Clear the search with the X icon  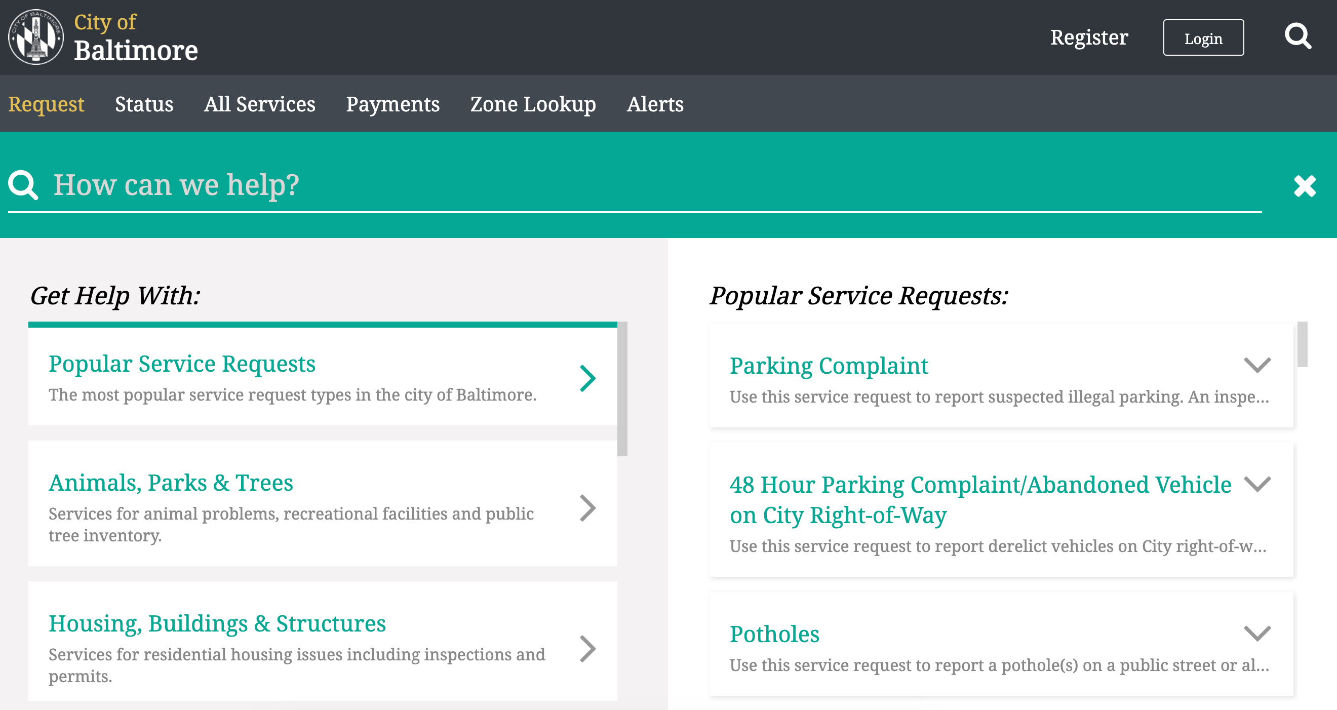click(1304, 186)
